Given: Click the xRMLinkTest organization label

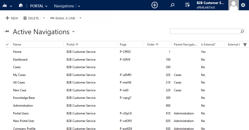Looking at the screenshot, I should pyautogui.click(x=206, y=7).
